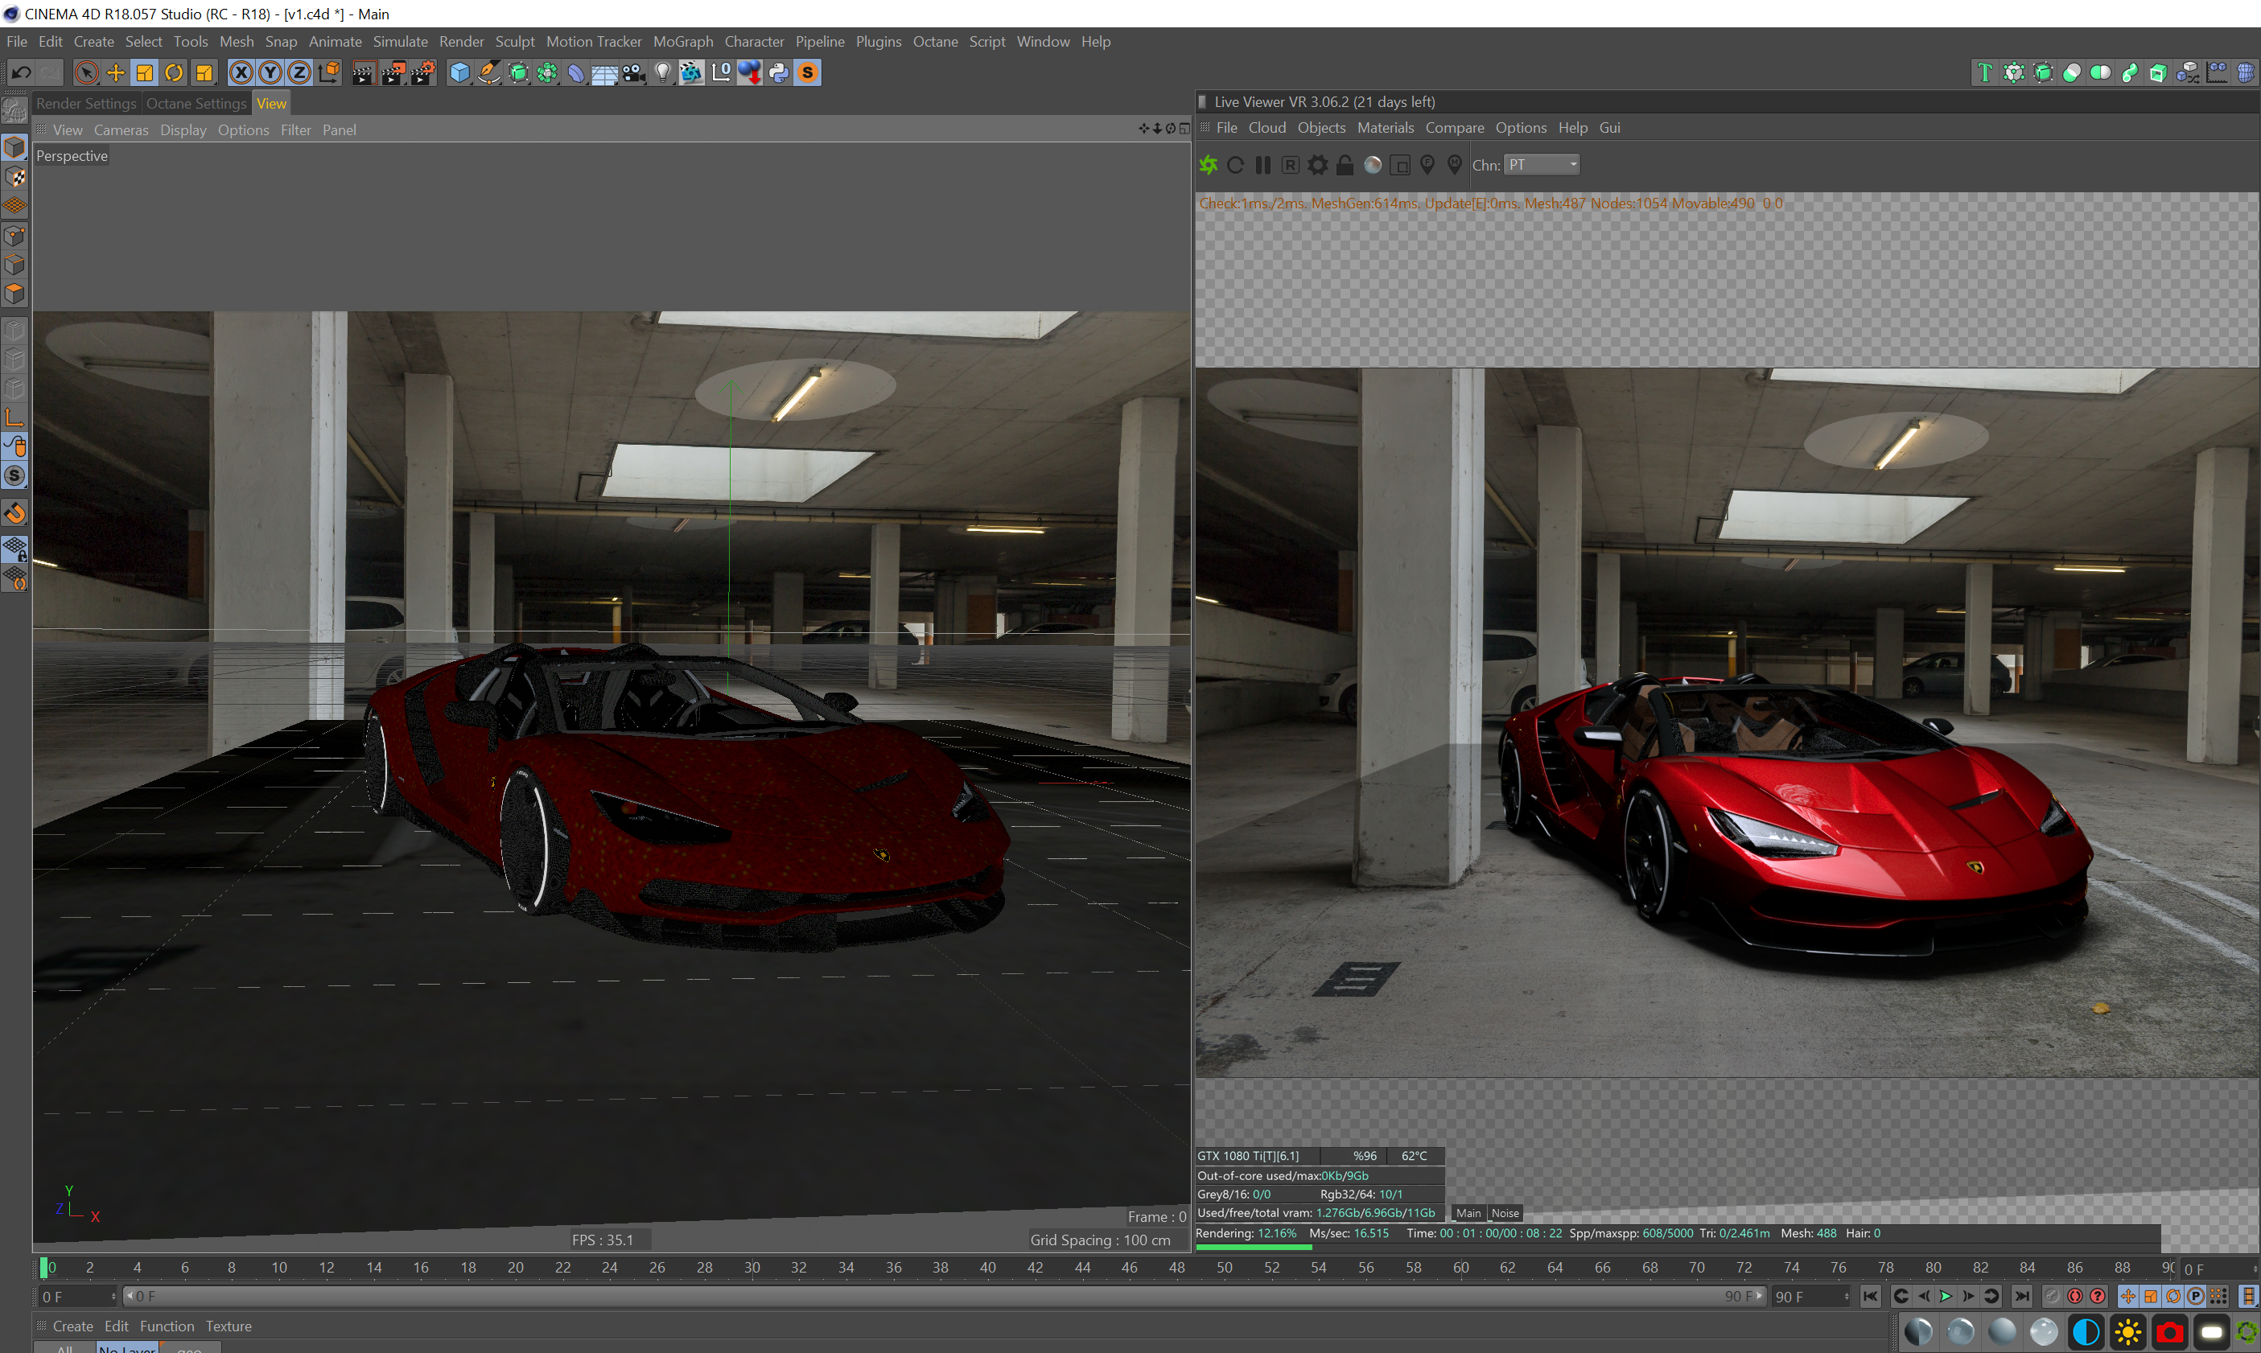Click the Octane daylight sun icon

[2128, 1332]
